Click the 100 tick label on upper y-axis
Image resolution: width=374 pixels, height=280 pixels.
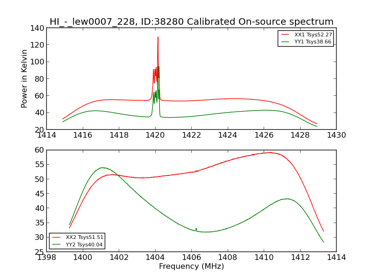(37, 62)
